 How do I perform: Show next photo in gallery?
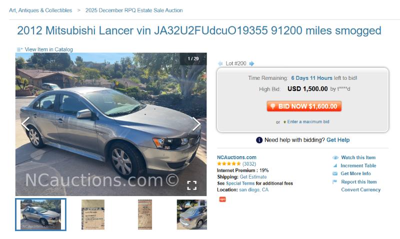[196, 124]
